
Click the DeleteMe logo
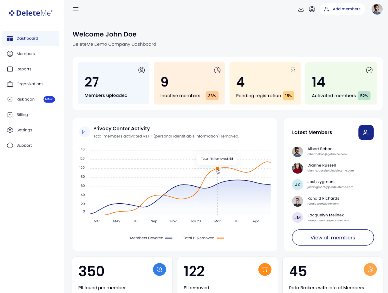tap(31, 13)
